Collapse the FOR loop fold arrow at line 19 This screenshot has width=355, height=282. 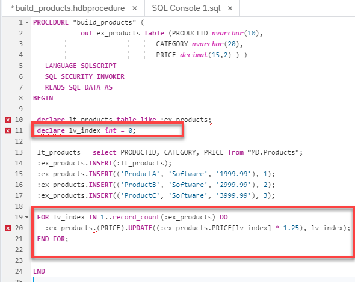tap(26, 217)
